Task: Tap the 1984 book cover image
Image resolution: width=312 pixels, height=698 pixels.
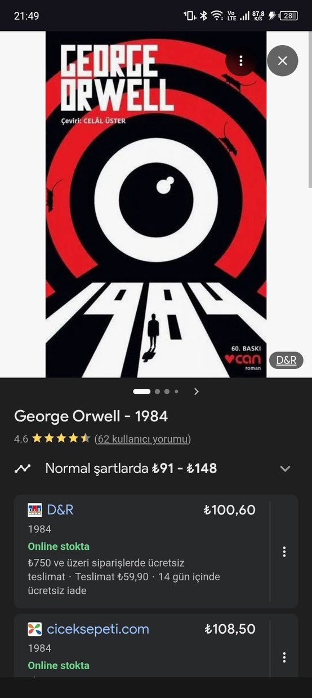Action: [x=156, y=204]
